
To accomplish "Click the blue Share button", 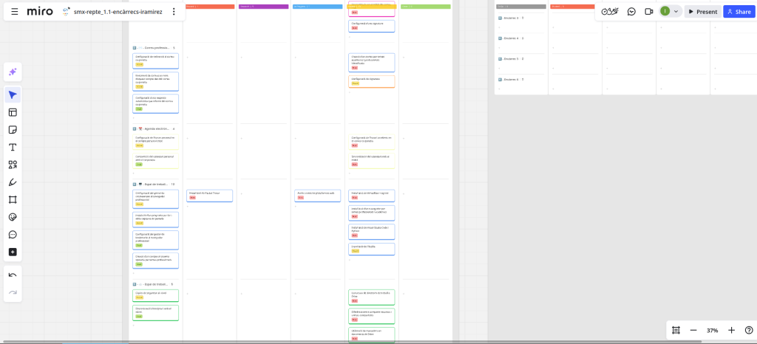I will pos(739,12).
